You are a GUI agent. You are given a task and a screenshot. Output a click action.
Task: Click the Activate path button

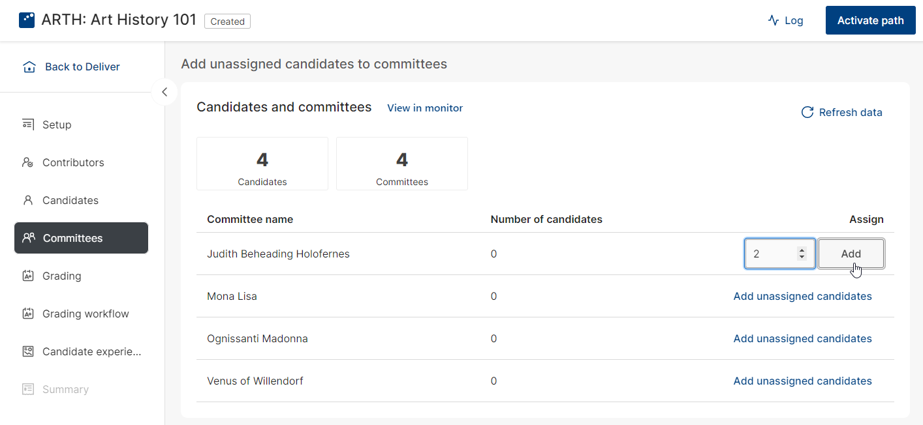pyautogui.click(x=871, y=20)
